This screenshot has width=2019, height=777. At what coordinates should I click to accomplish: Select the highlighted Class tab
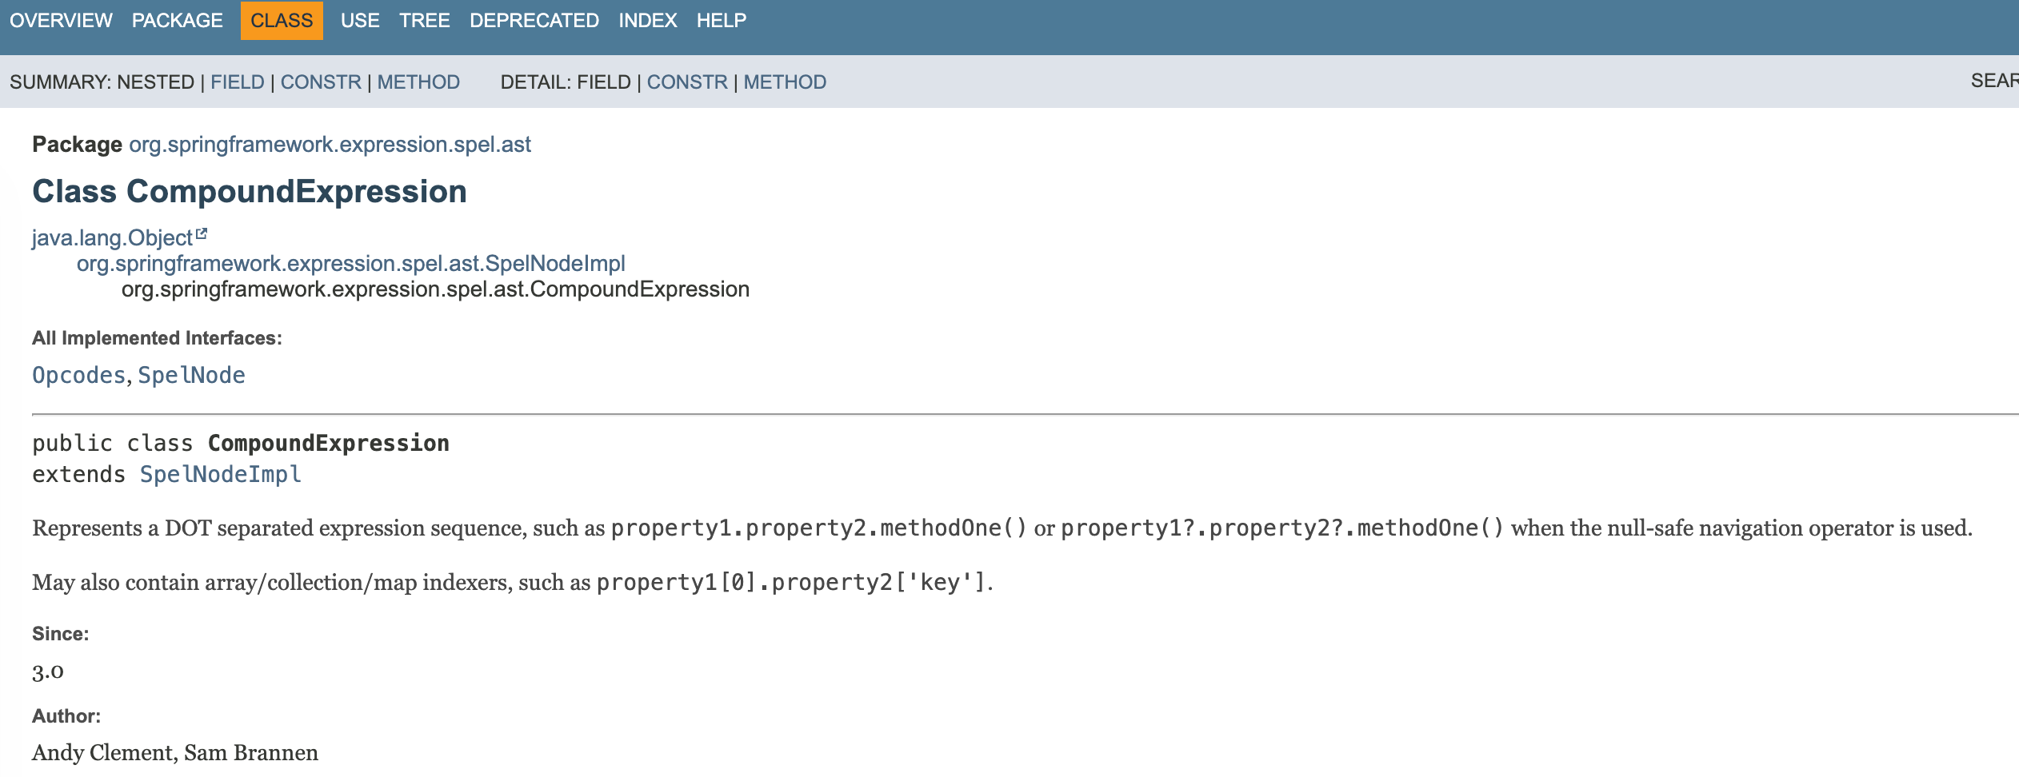pos(282,21)
